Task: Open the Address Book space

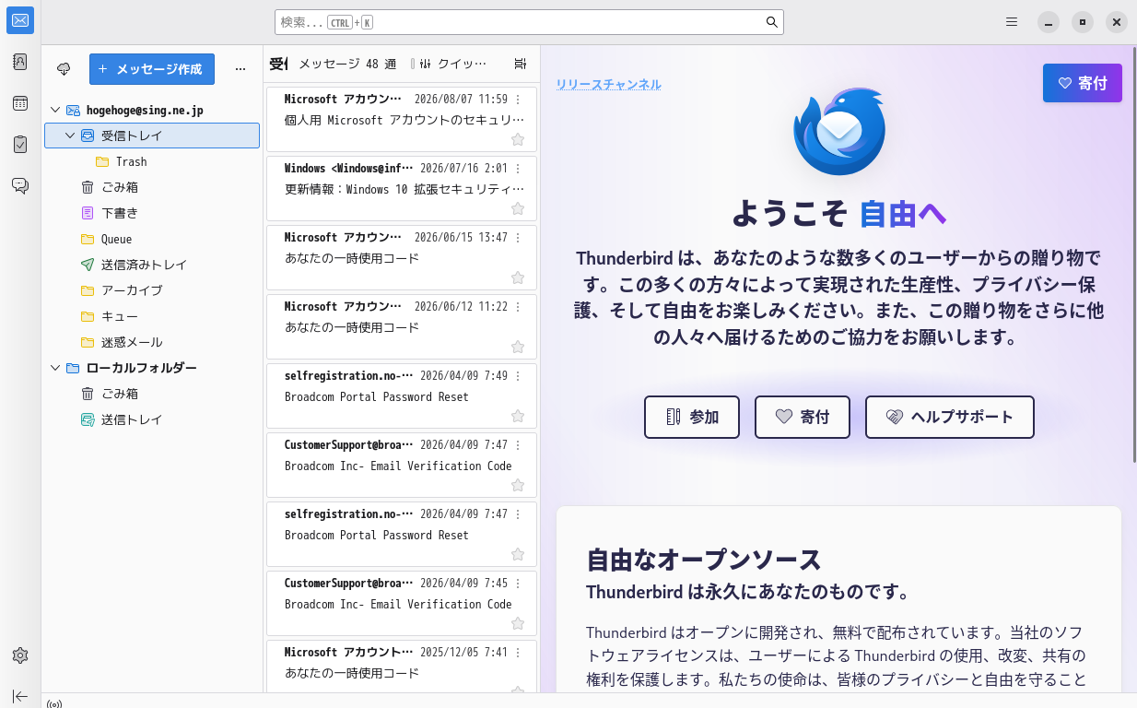Action: tap(20, 62)
